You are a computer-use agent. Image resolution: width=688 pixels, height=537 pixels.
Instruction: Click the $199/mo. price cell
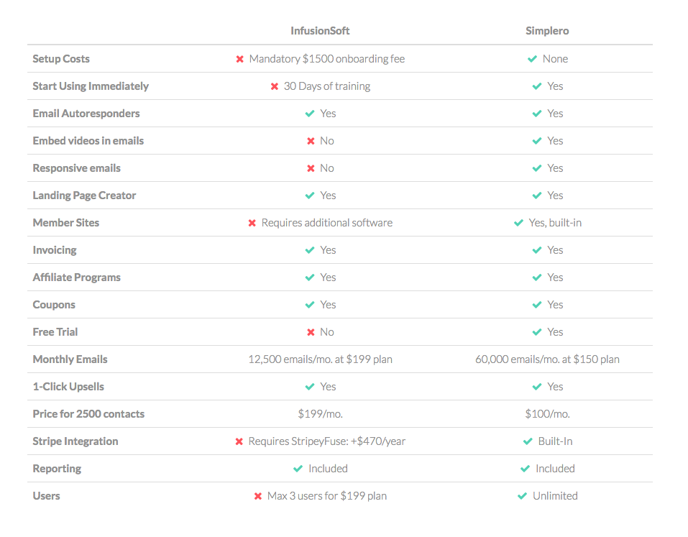321,414
